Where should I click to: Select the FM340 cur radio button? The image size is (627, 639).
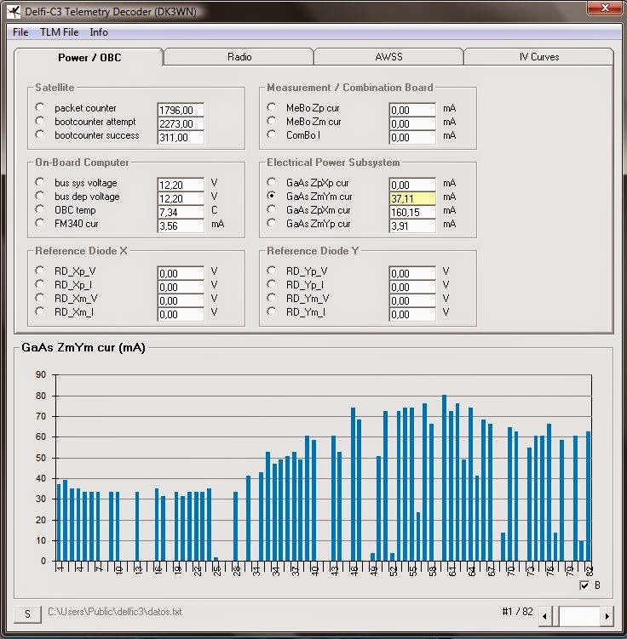(40, 223)
